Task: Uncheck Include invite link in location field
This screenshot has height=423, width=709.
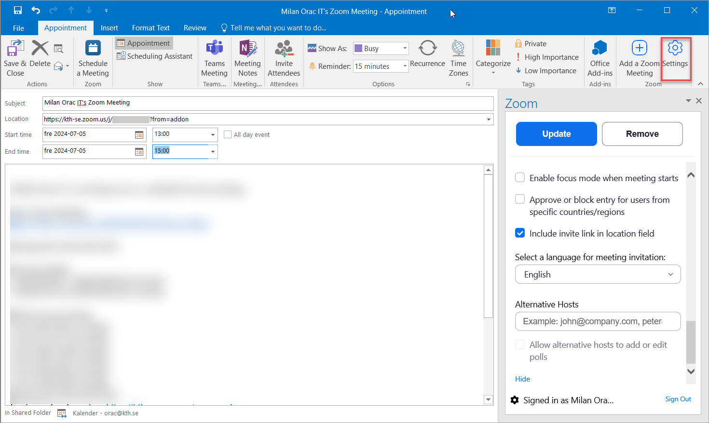Action: [520, 233]
